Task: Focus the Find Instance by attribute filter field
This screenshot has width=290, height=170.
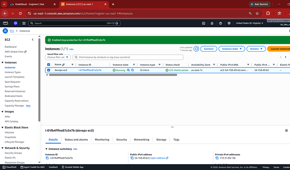Action: [x=128, y=57]
